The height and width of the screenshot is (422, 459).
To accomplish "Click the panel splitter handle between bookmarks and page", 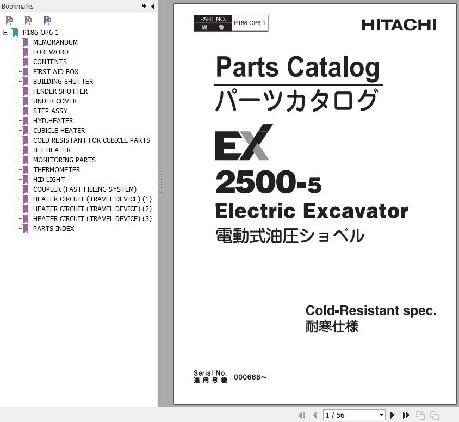I will 160,183.
